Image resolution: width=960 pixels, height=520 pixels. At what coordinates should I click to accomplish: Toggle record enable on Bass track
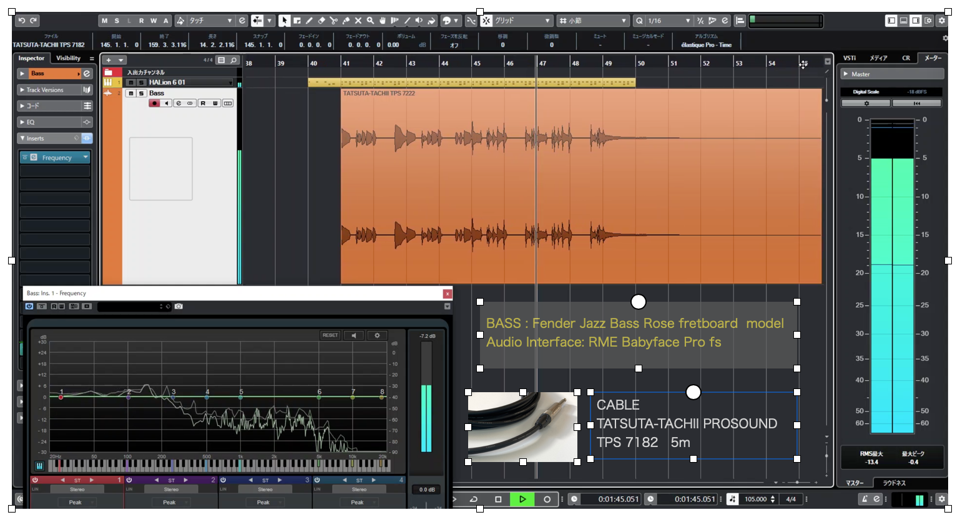click(154, 104)
